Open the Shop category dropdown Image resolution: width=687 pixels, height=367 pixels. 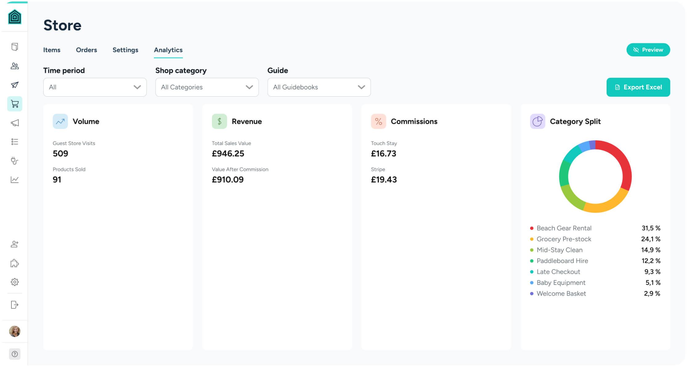tap(207, 87)
